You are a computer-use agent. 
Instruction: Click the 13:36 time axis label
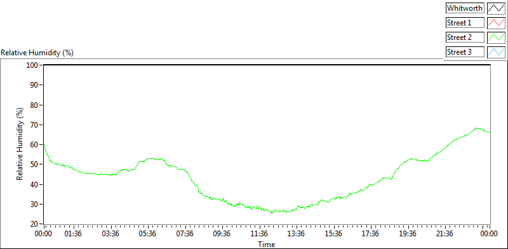coord(297,234)
